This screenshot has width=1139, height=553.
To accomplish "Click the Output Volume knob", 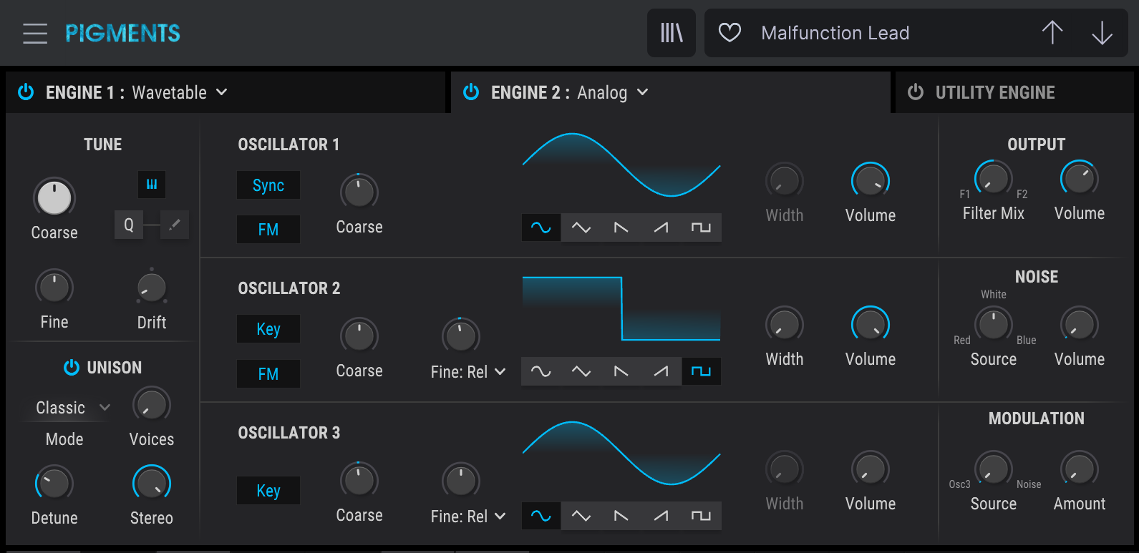I will [1080, 179].
